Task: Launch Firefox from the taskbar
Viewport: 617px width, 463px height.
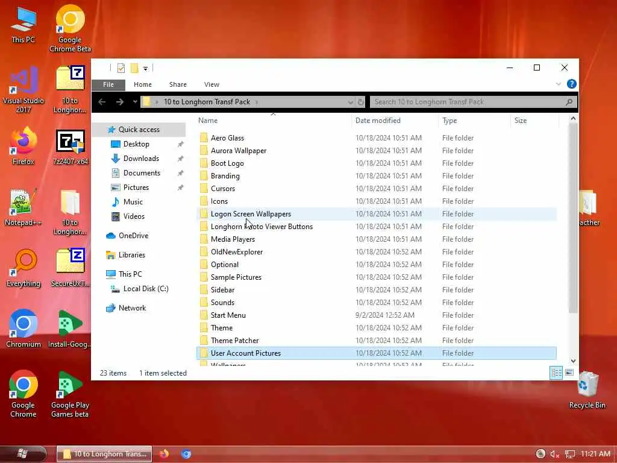Action: (164, 454)
